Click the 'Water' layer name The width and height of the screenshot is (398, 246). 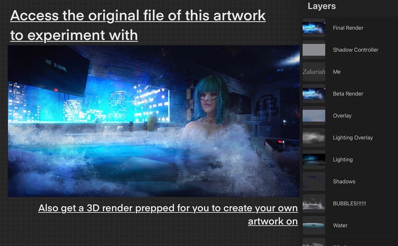click(340, 225)
